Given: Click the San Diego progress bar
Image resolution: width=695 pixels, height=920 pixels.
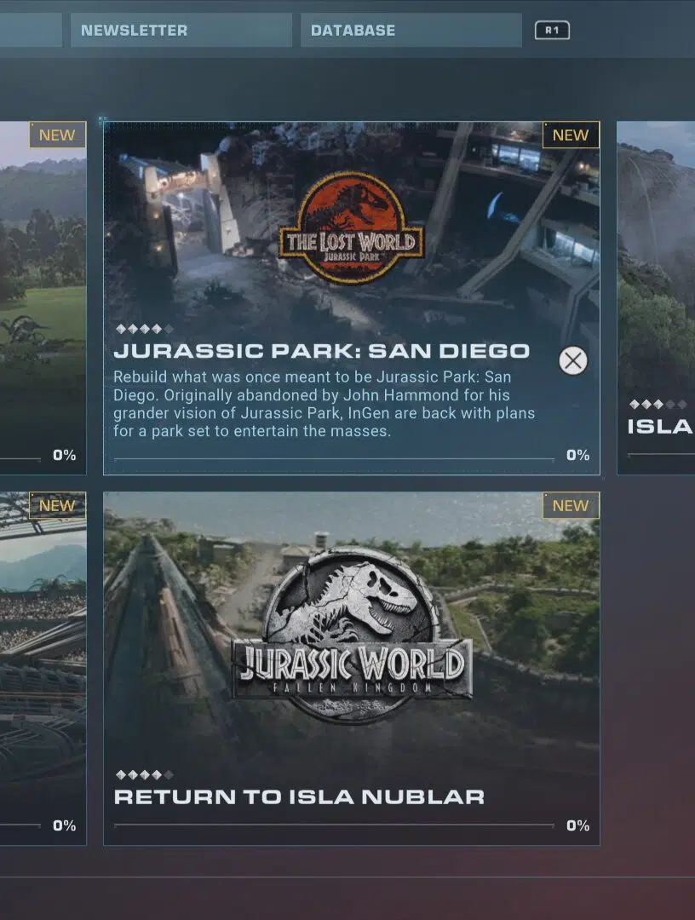Looking at the screenshot, I should coord(335,459).
